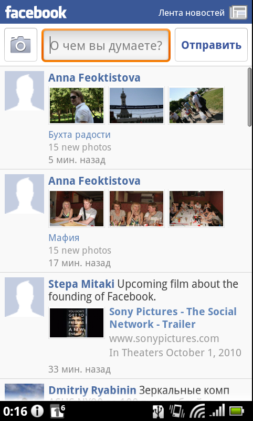Open Stepa Mitaki's profile name link
The width and height of the screenshot is (253, 421).
click(81, 284)
